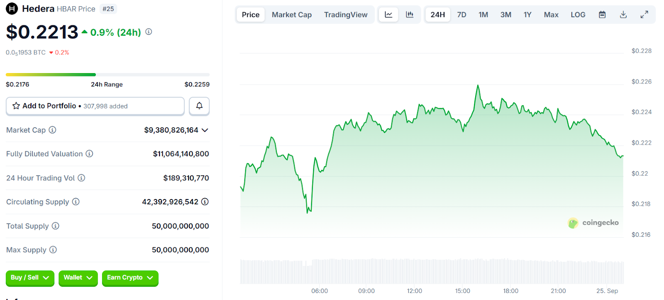Click the download chart data icon
Screen dimensions: 664x300
coord(623,15)
